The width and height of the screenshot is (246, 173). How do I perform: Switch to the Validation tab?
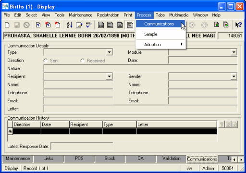[x=171, y=159]
